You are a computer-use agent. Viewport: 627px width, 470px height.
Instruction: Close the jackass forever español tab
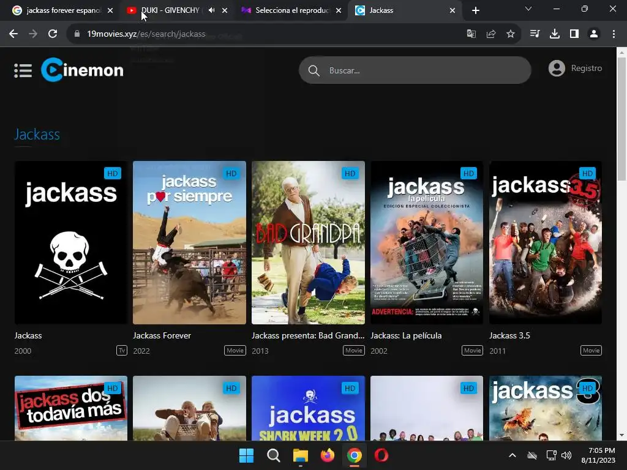pos(110,10)
